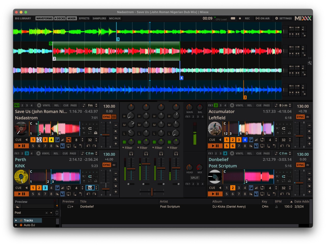Eject the track from the Nadastrom deck
Viewport: 326px width, 245px height.
(x=84, y=133)
